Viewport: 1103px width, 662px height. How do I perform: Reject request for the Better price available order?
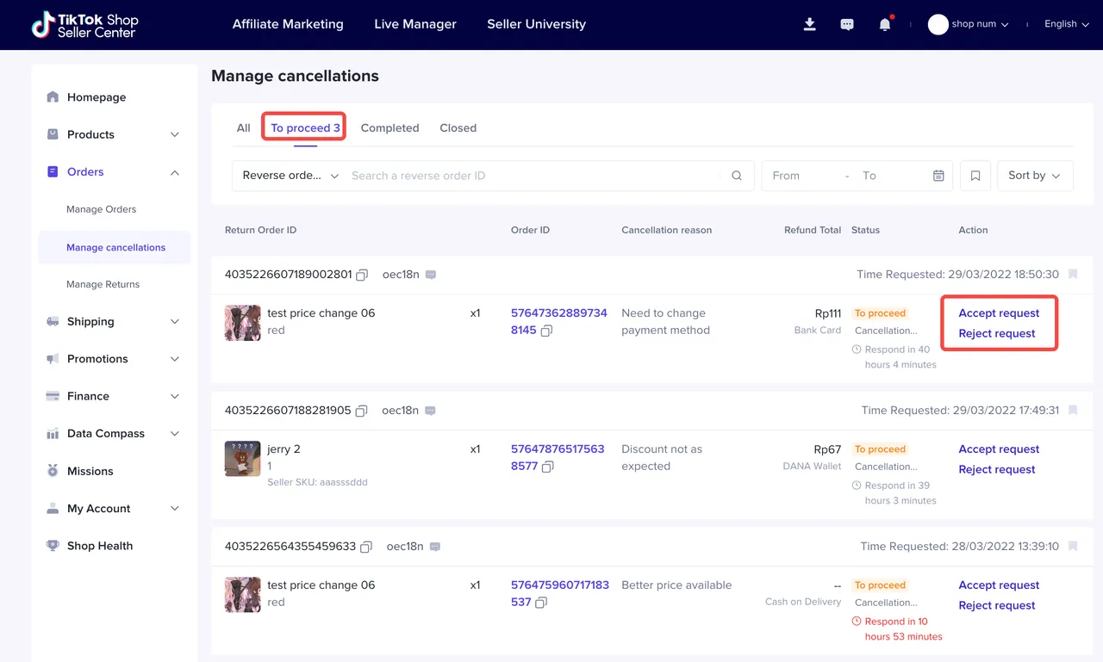(997, 605)
